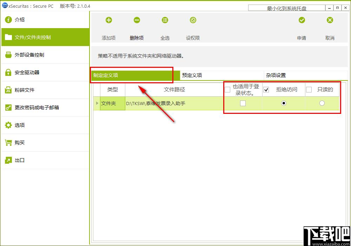Click the shredder icon for 粉碎文件
Screen dimensions: 351x246
(8, 90)
